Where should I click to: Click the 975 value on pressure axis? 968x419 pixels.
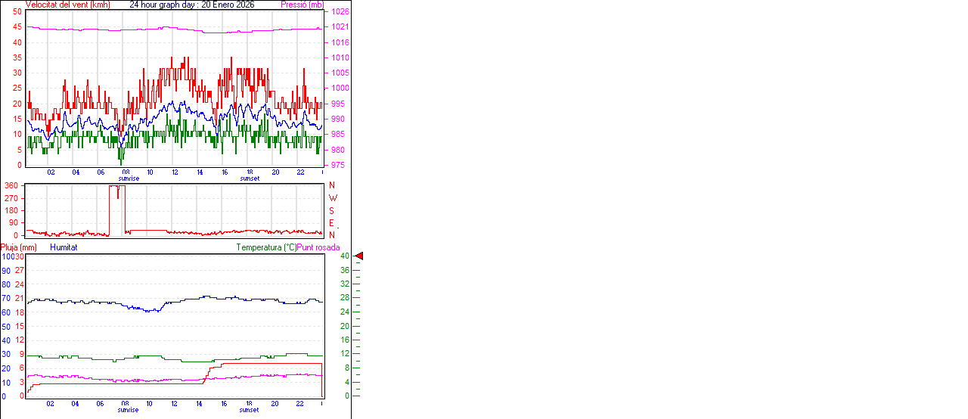click(x=337, y=165)
